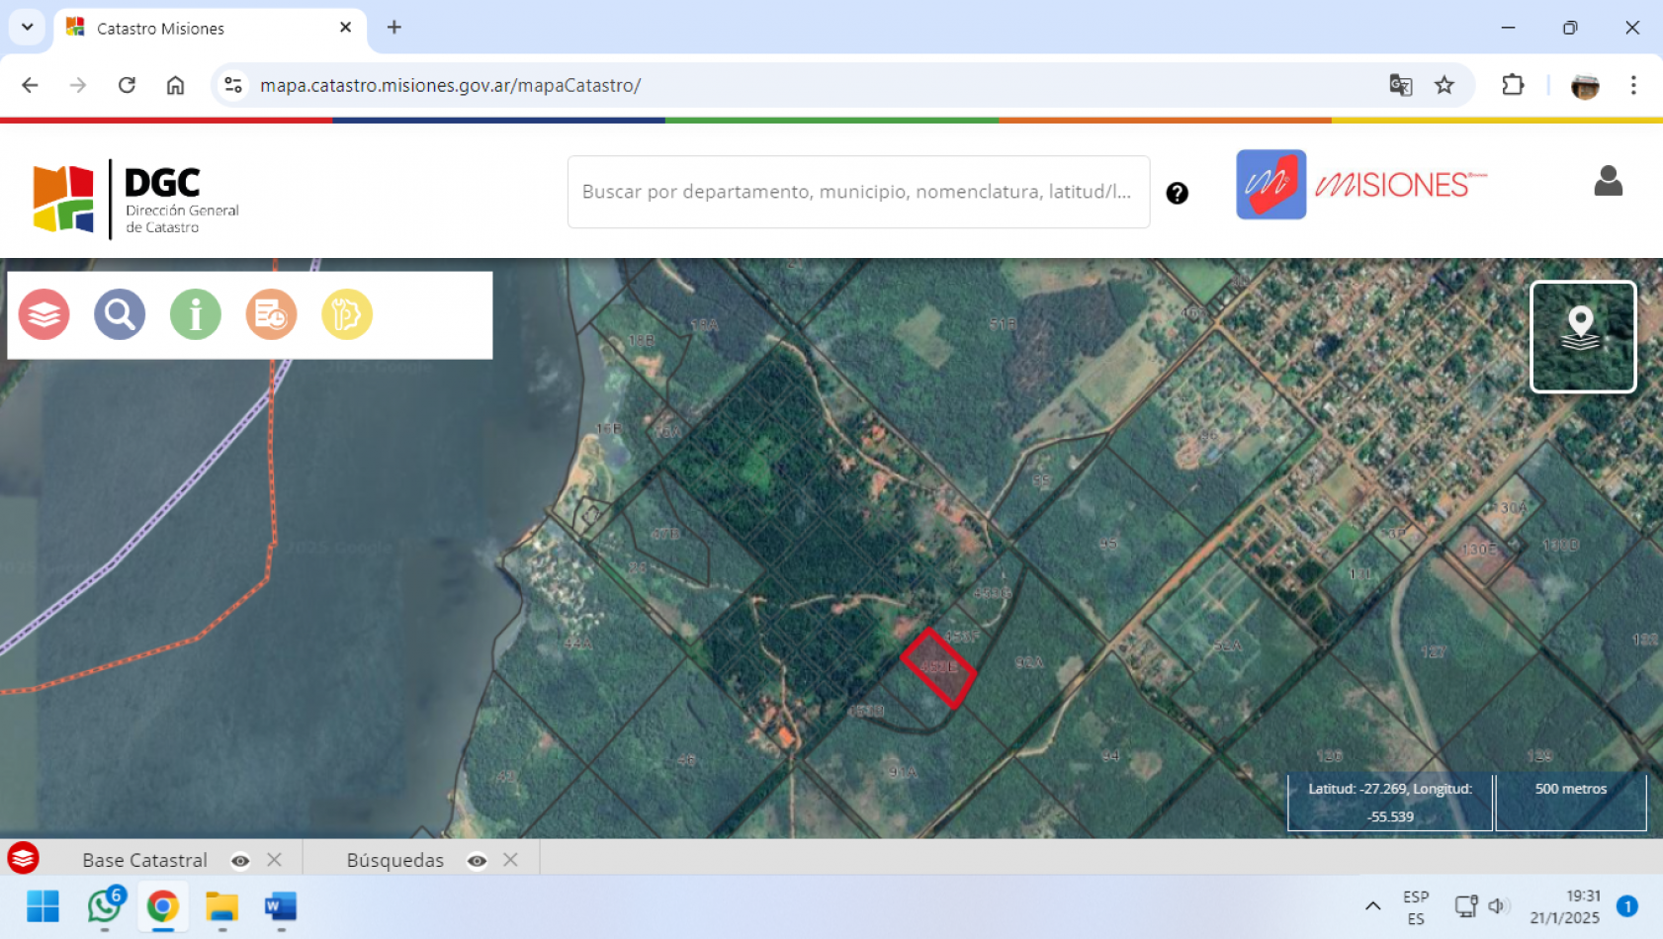
Task: Open the translate page icon
Action: click(1400, 85)
